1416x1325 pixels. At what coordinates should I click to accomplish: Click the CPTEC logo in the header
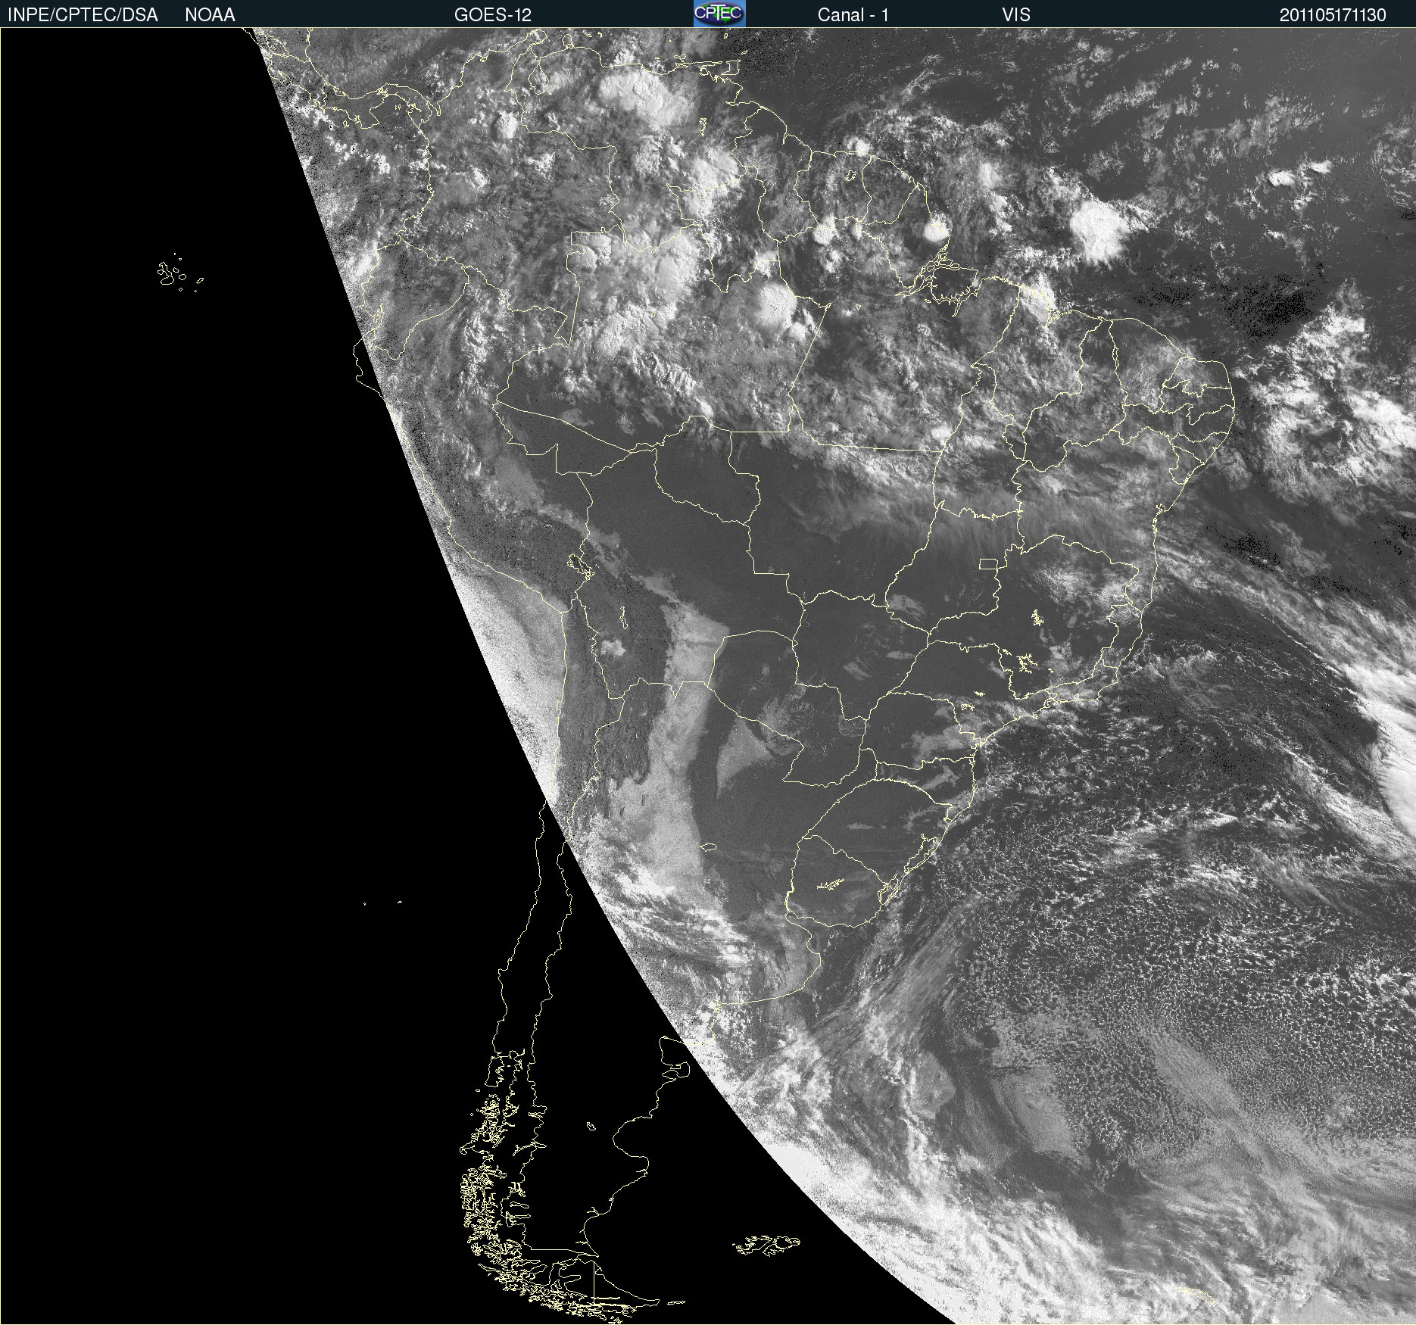point(719,14)
